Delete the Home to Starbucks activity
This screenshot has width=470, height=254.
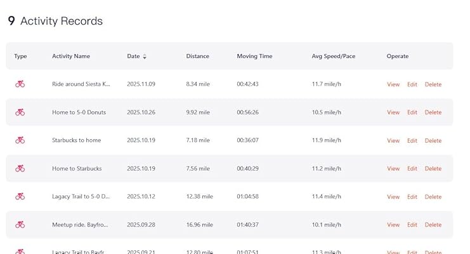pos(433,169)
